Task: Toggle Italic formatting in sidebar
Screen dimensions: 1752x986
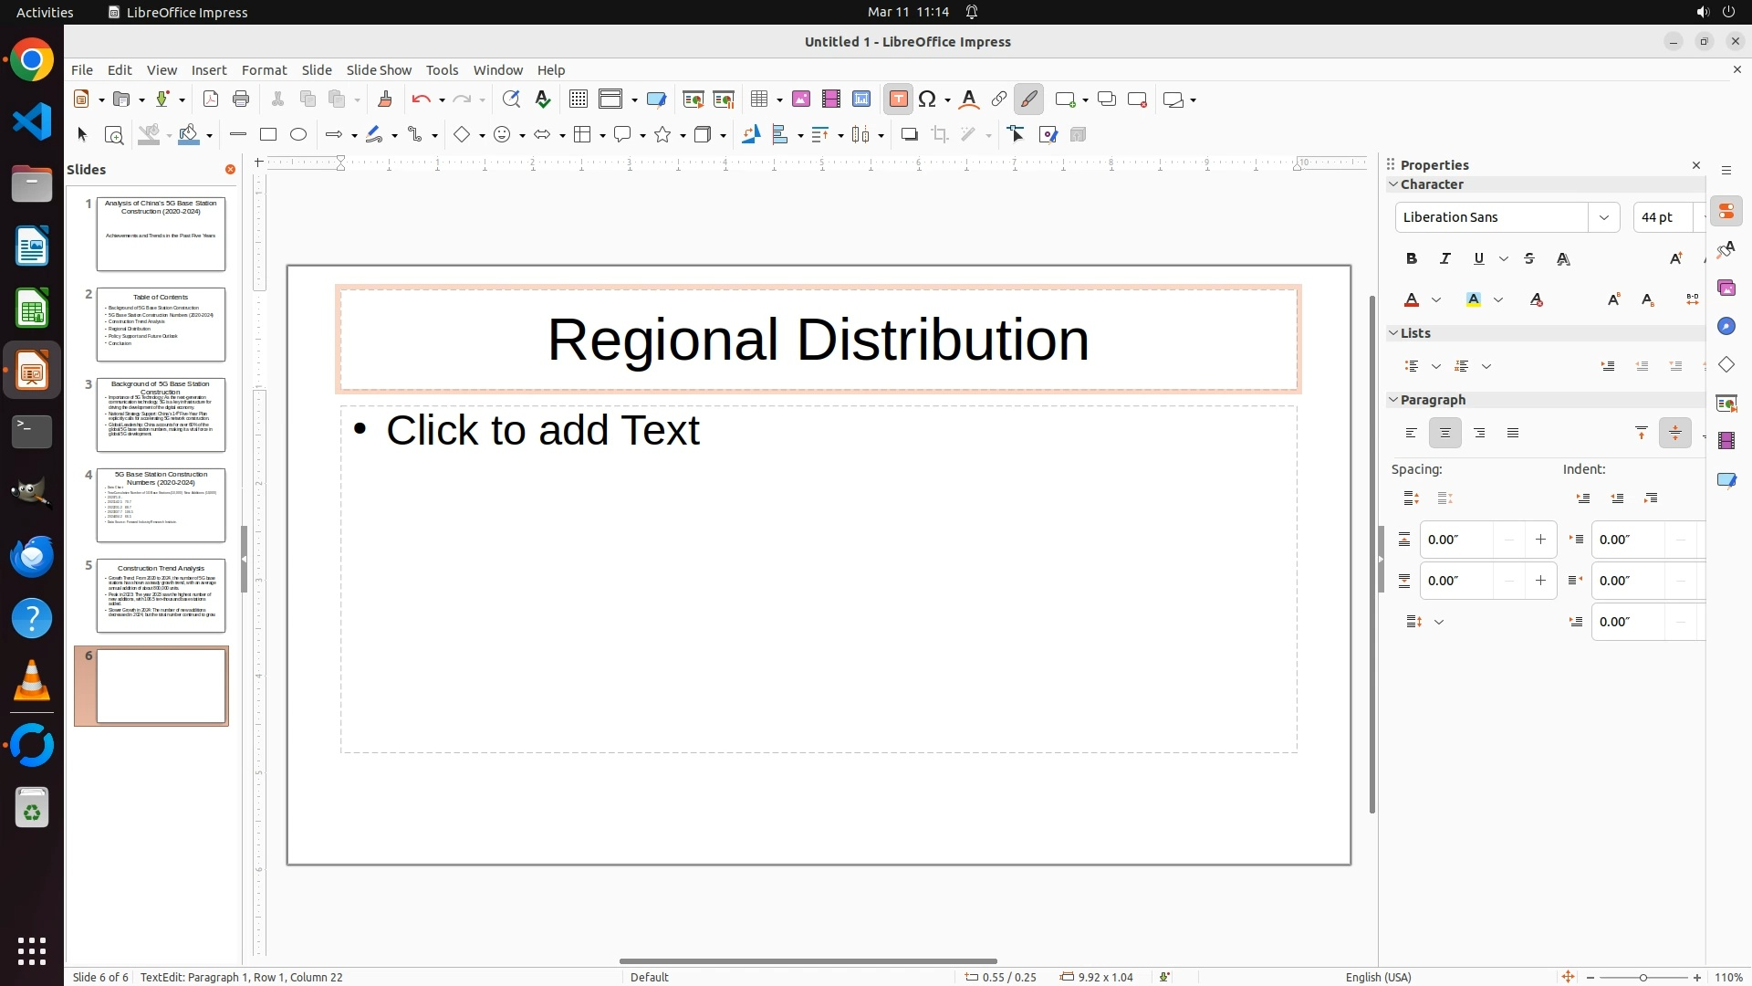Action: pyautogui.click(x=1445, y=259)
